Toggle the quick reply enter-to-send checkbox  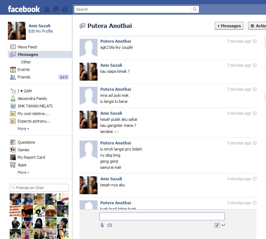(x=217, y=225)
